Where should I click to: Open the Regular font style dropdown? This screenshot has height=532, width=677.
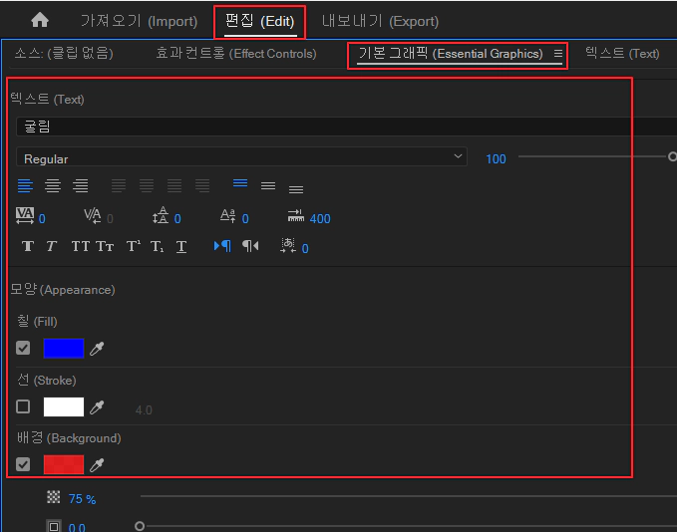pyautogui.click(x=241, y=157)
